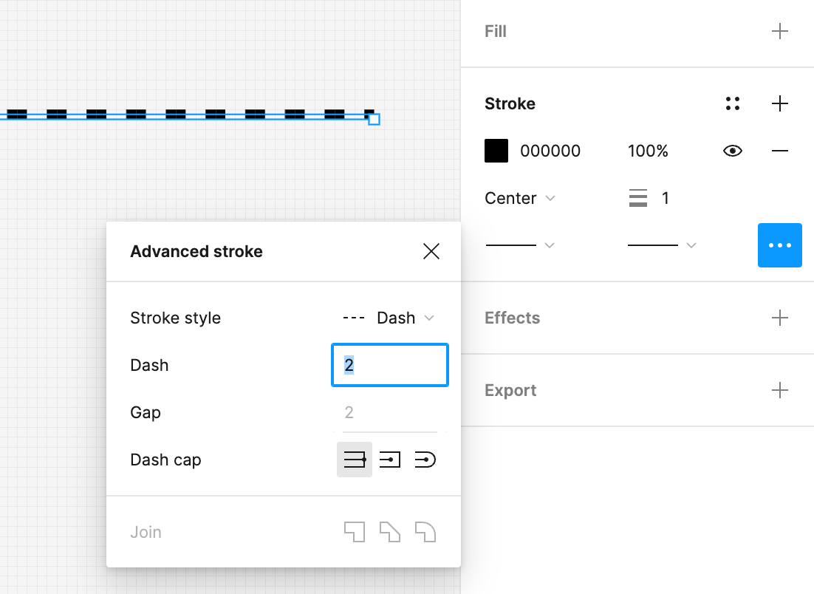This screenshot has width=814, height=594.
Task: Select the miter join icon
Action: point(355,532)
